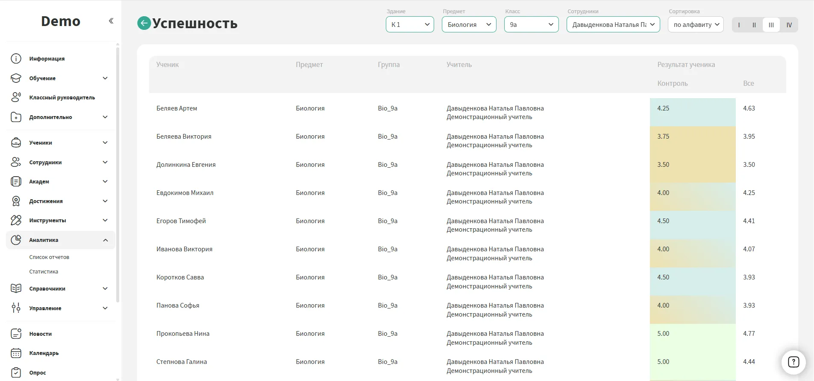Open Список отчетов in Аналитика menu
Screen dimensions: 814x381
click(x=49, y=257)
